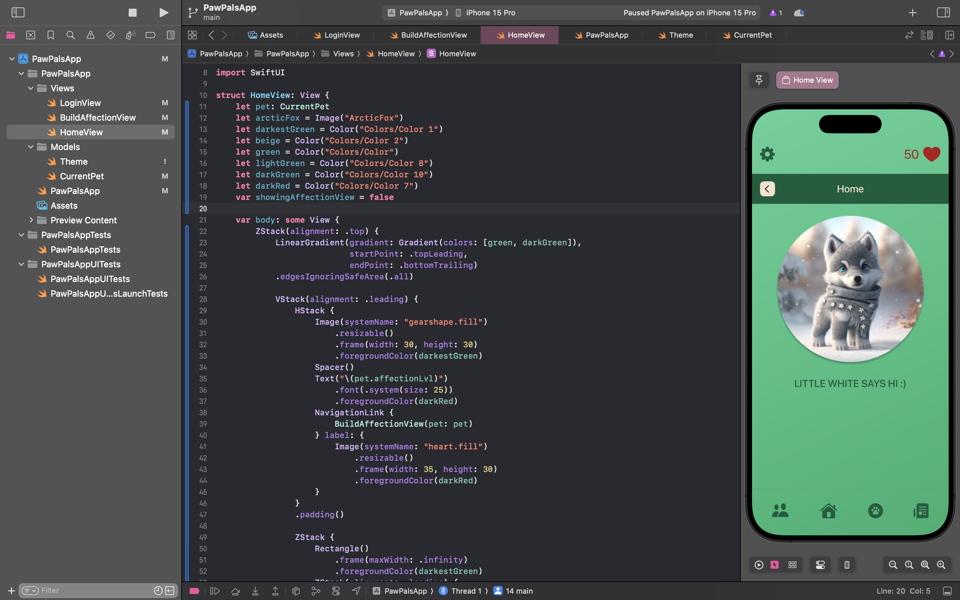Click the Home View preview button
Screen dimensions: 960x600
[x=807, y=80]
